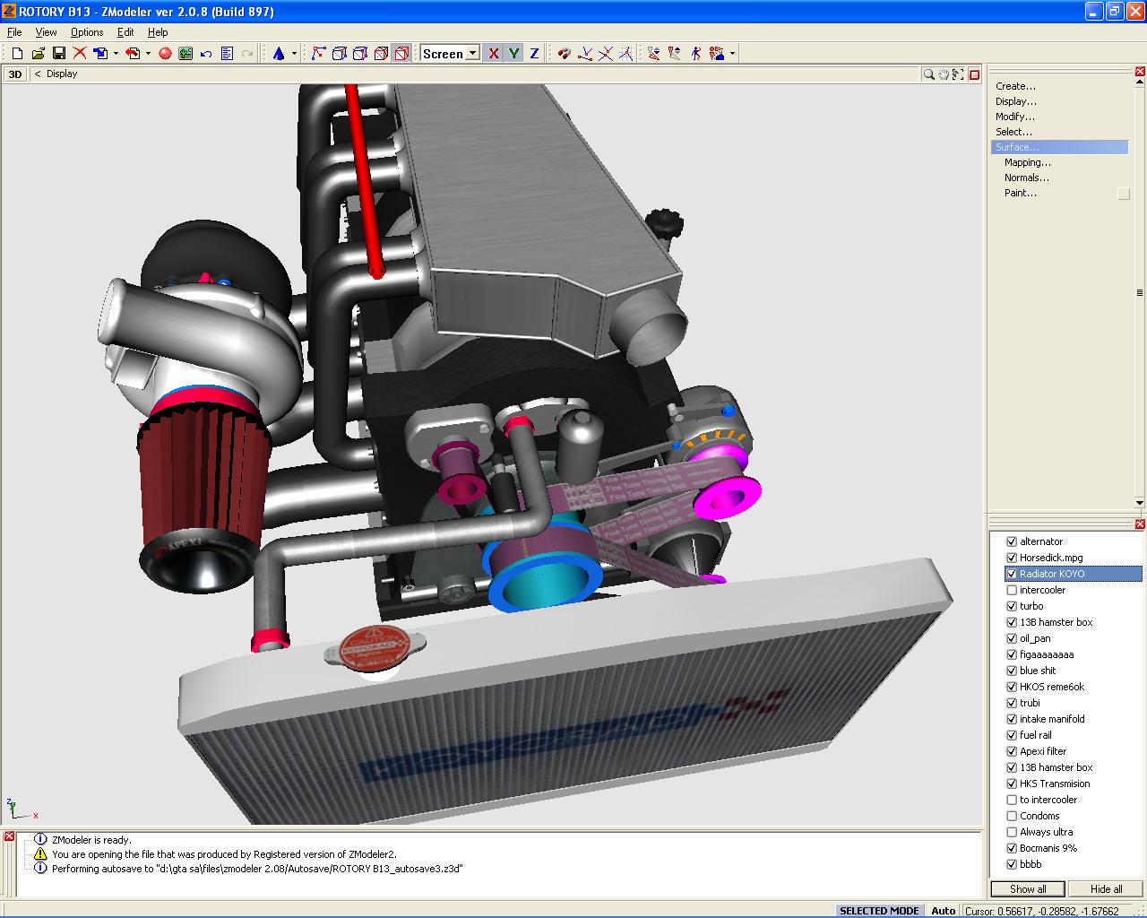The image size is (1147, 918).
Task: Toggle the Y axis lock
Action: coord(513,54)
